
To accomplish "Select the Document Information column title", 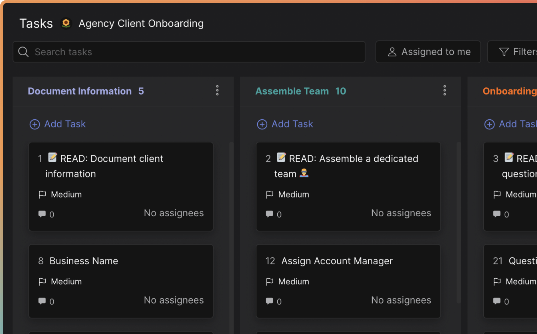I will 80,91.
